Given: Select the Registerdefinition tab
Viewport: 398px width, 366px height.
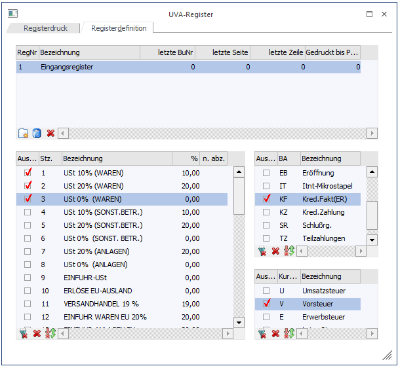Looking at the screenshot, I should (x=118, y=28).
